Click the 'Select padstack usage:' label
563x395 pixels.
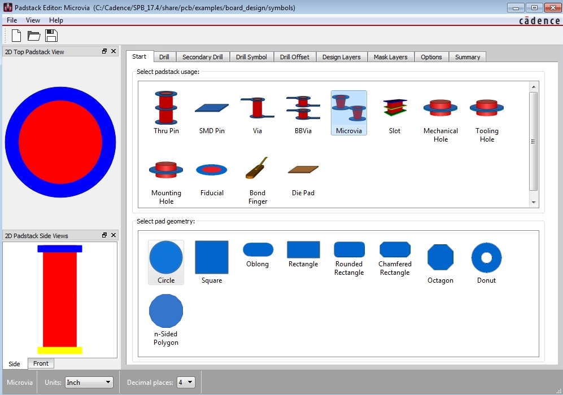pos(168,72)
